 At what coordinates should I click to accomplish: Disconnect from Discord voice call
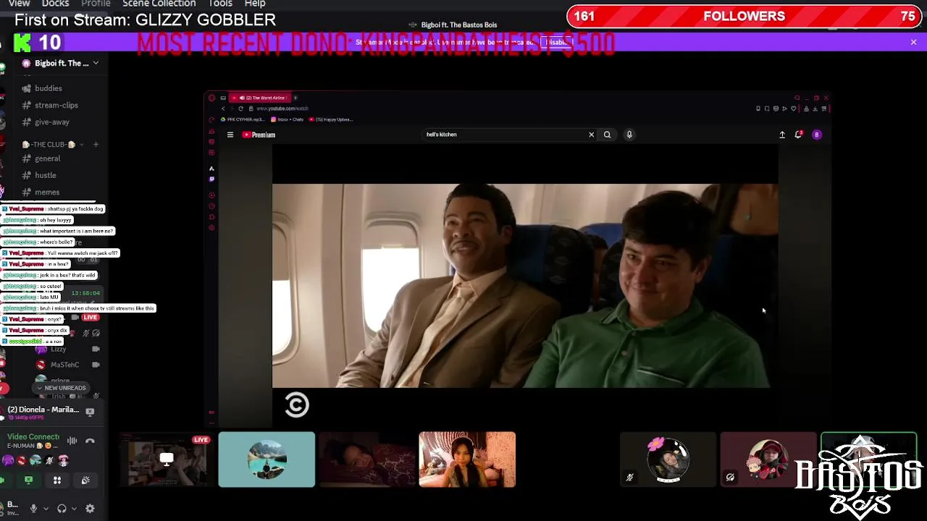click(x=90, y=441)
